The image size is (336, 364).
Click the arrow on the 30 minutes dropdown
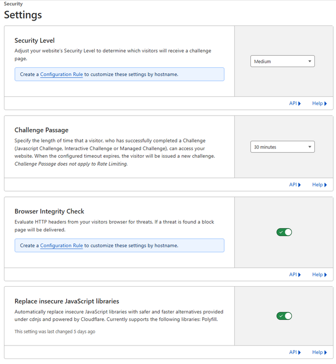click(x=309, y=147)
